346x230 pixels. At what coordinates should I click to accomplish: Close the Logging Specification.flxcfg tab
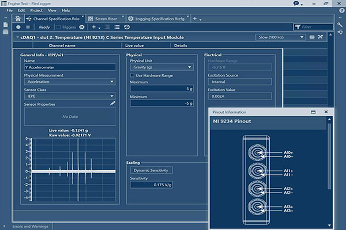pyautogui.click(x=188, y=17)
